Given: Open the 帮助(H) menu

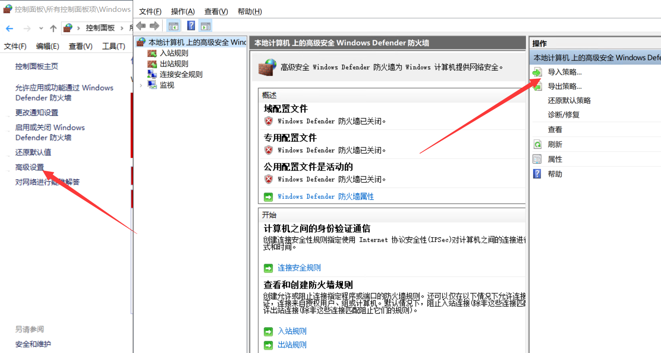Looking at the screenshot, I should point(250,11).
